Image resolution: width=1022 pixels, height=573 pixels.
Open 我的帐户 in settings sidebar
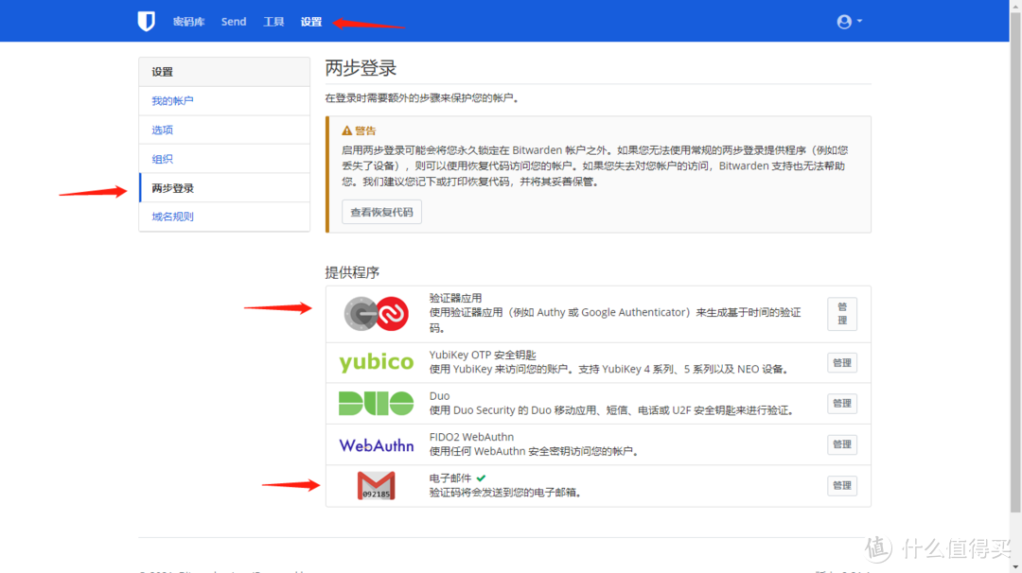(172, 101)
